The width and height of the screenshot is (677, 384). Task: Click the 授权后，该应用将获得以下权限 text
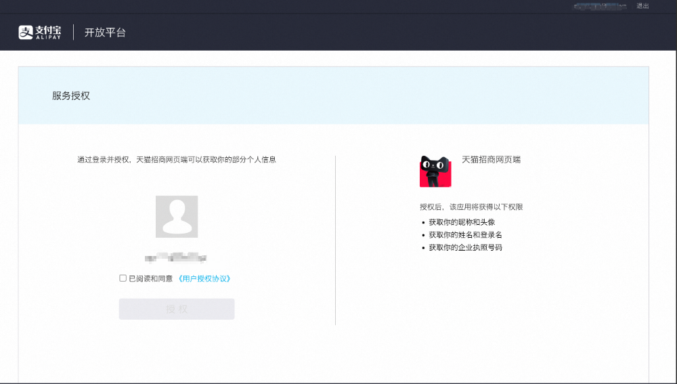point(471,207)
